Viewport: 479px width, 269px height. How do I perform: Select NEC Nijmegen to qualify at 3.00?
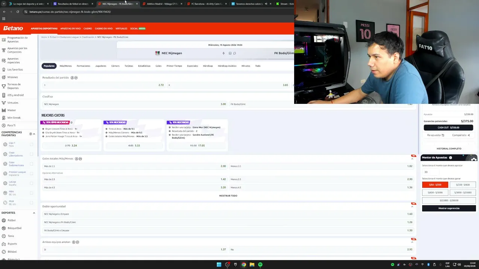[135, 104]
